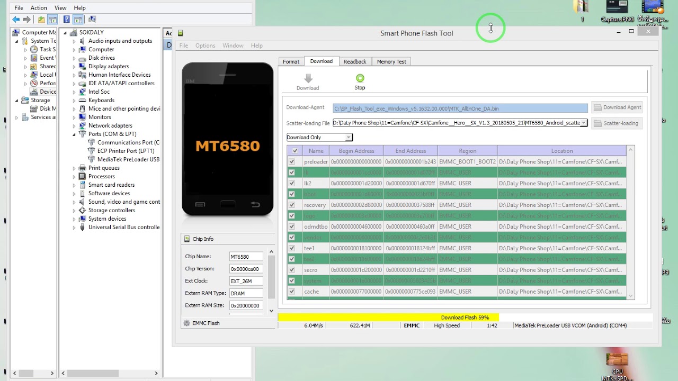Image resolution: width=678 pixels, height=381 pixels.
Task: Select Human Interface Devices node
Action: (119, 75)
